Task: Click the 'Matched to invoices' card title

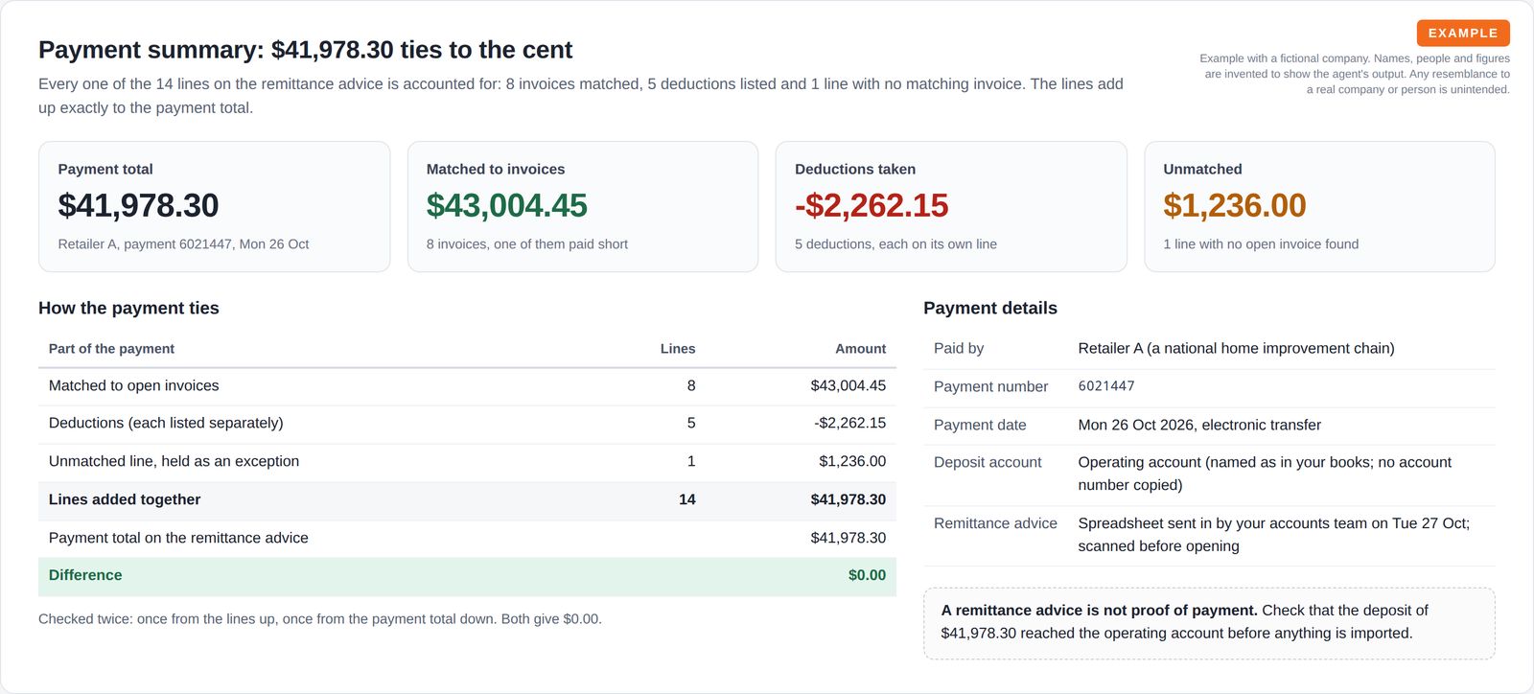Action: coord(495,169)
